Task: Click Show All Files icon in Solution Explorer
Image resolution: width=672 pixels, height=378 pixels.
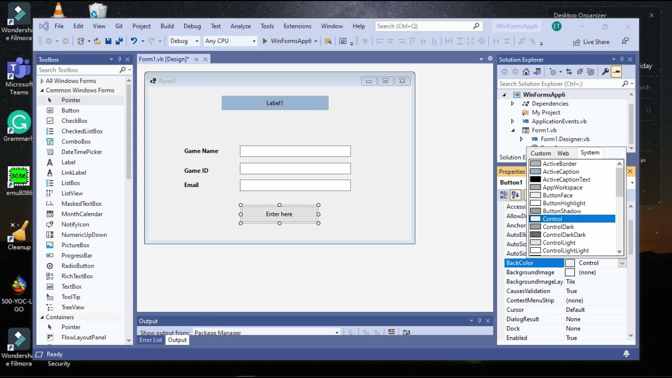Action: pyautogui.click(x=590, y=72)
